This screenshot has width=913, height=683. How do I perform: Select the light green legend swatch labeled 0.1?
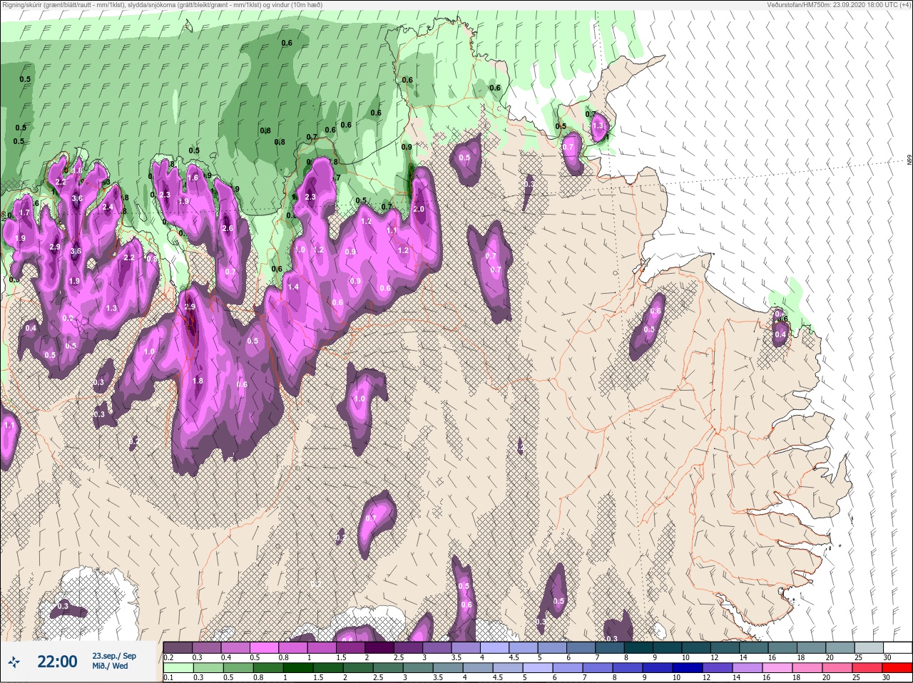[178, 668]
